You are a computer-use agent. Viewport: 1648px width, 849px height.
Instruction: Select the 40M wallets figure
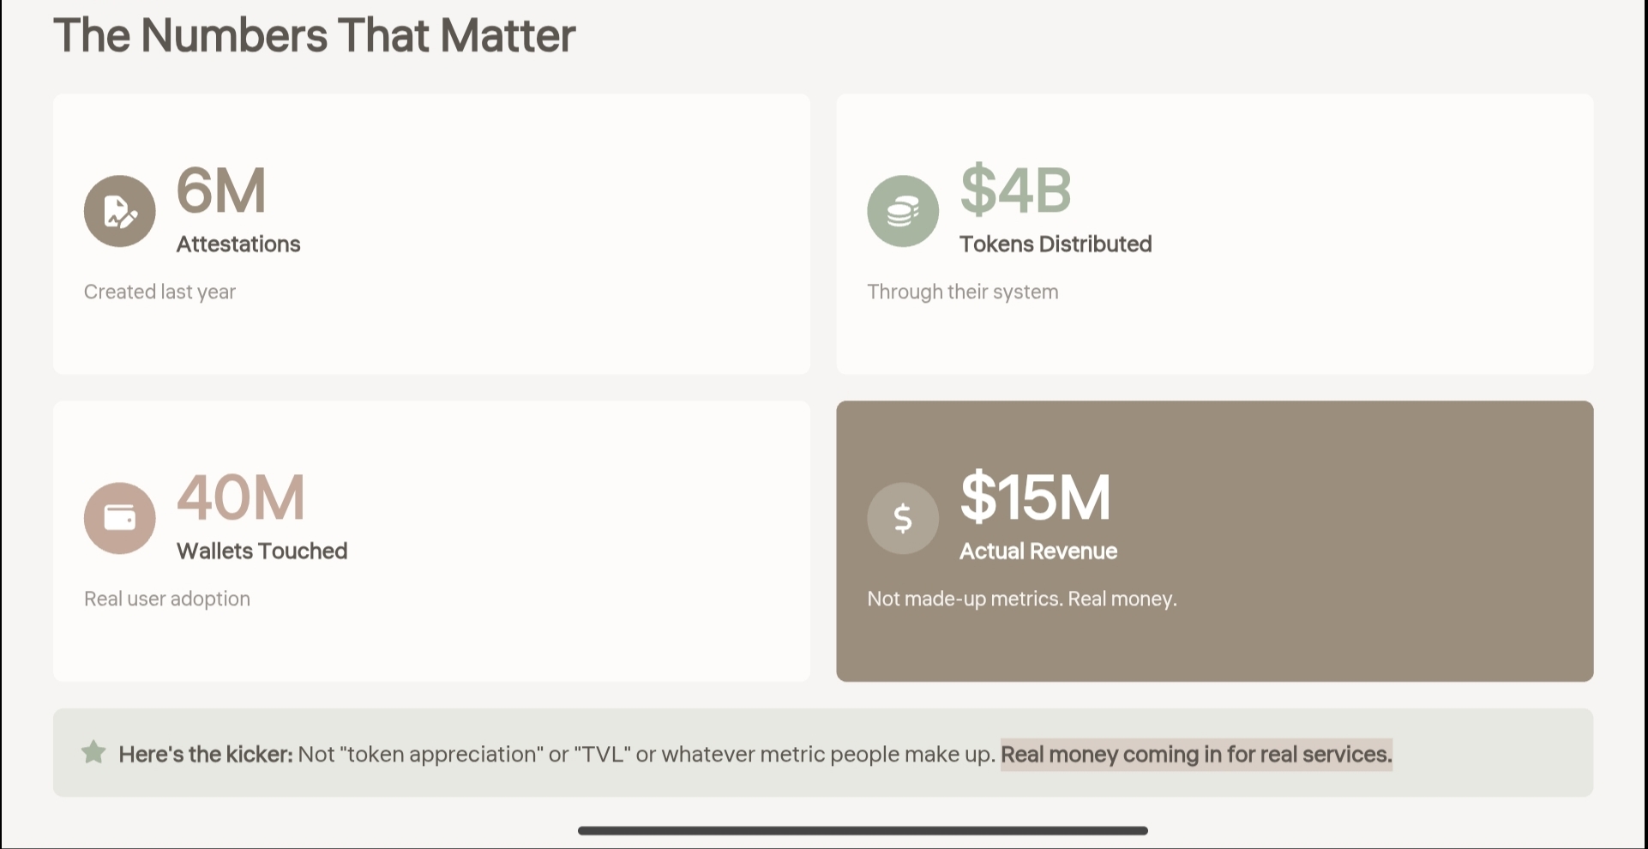point(241,497)
